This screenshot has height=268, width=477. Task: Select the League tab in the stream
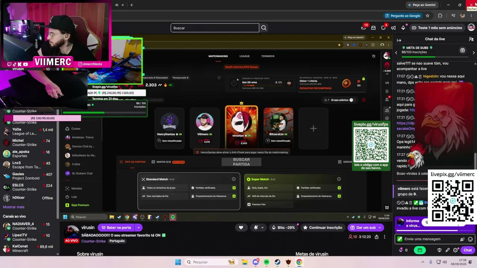coord(244,56)
